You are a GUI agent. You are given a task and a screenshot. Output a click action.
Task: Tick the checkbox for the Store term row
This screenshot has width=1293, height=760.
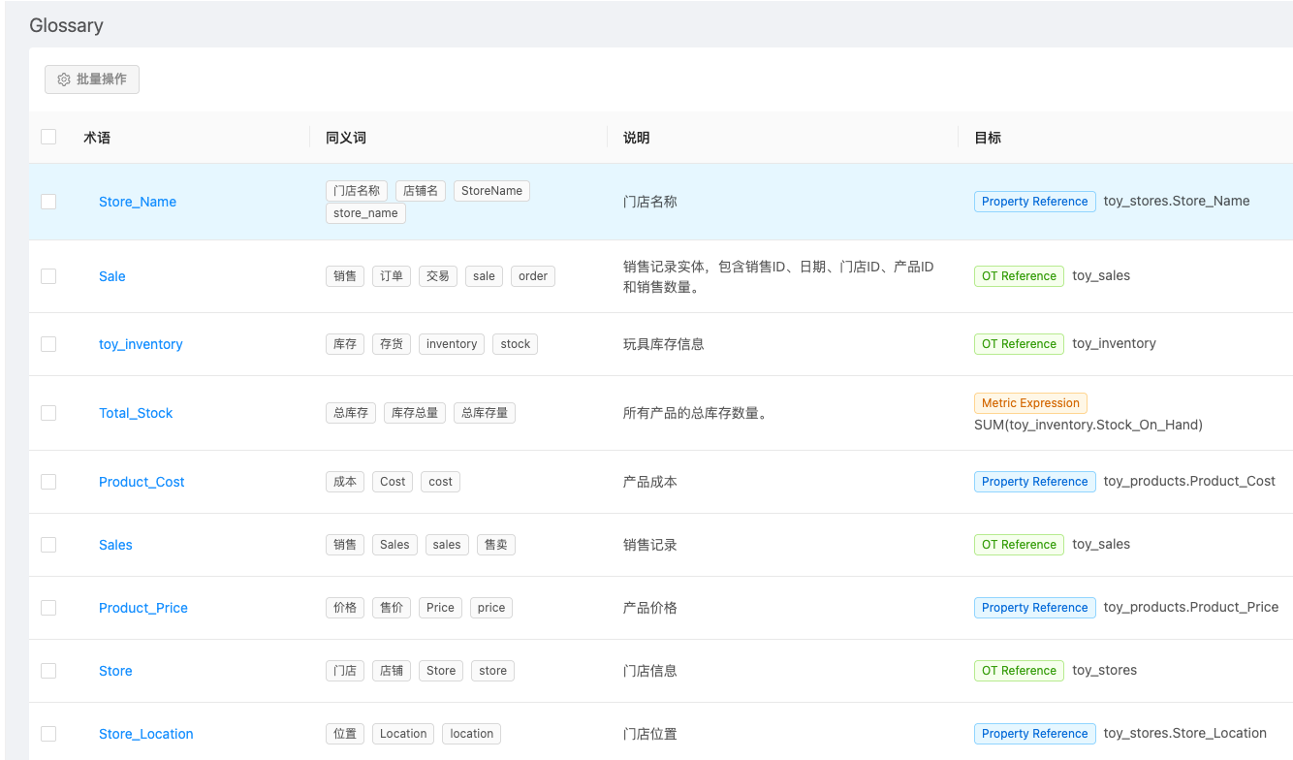click(x=48, y=671)
